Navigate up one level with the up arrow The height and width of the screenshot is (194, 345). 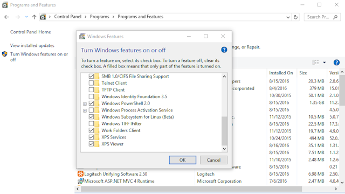click(x=34, y=17)
